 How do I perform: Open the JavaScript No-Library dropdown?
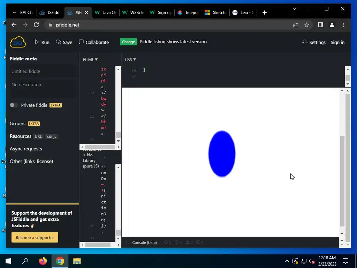point(91,160)
